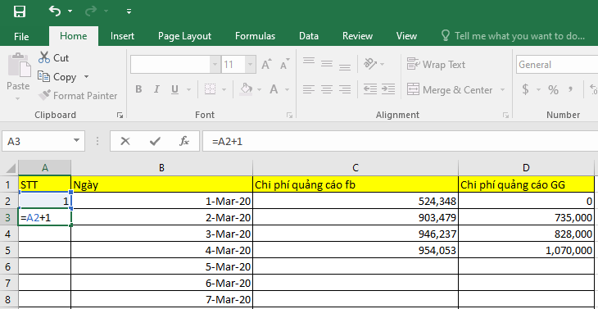Open the Fill Color palette arrow

(x=260, y=90)
